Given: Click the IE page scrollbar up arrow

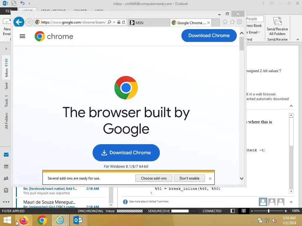Looking at the screenshot, I should 242,33.
